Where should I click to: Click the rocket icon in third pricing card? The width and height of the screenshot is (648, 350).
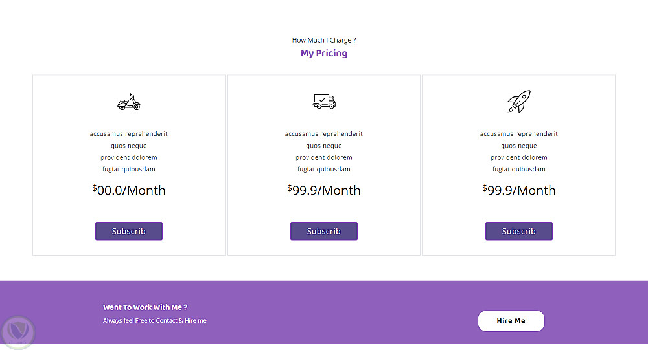[x=518, y=102]
